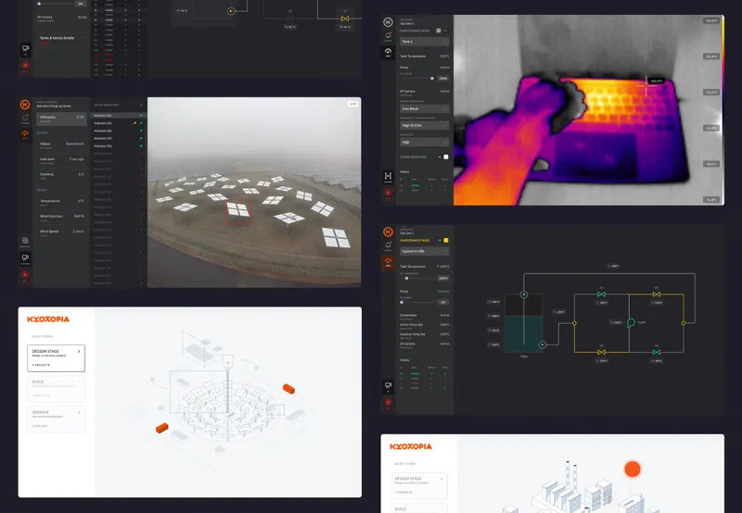Click Wind Direction 360°N row
The image size is (742, 513).
click(61, 218)
